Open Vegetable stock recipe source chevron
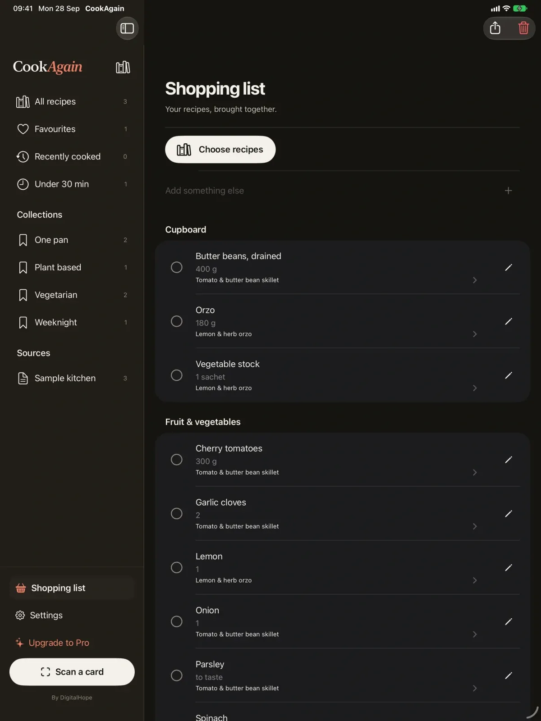The height and width of the screenshot is (721, 541). pos(475,388)
